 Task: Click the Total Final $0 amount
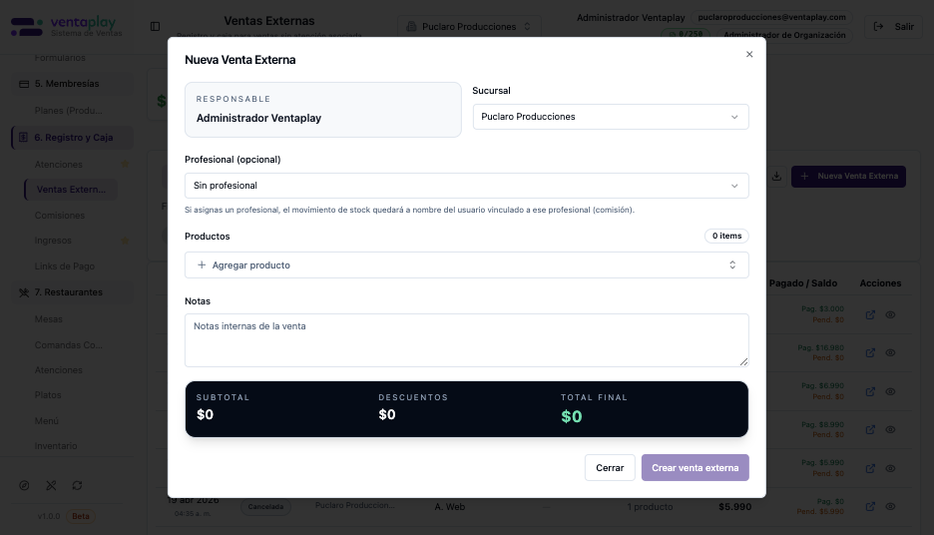(x=571, y=416)
